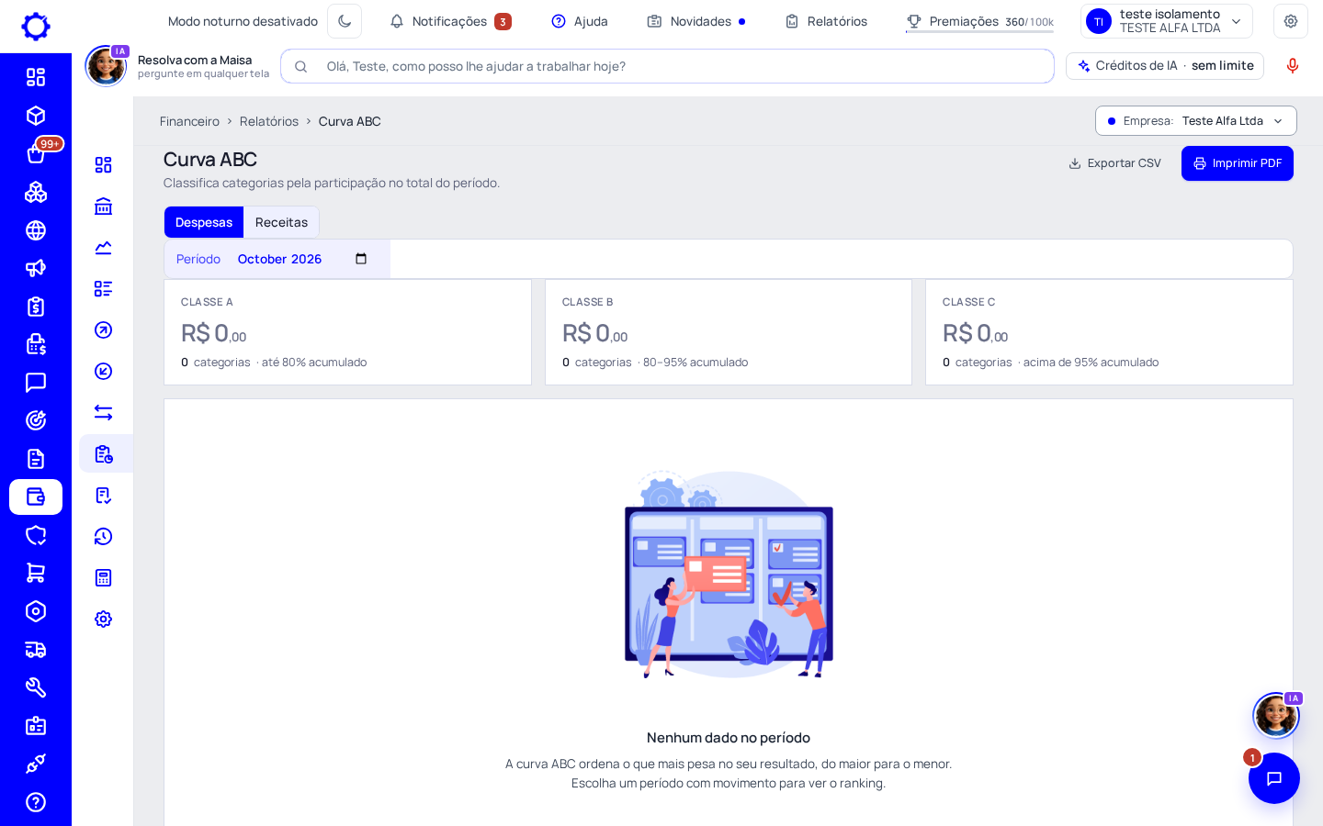
Task: Open the gear icon in the submenu
Action: coord(104,619)
